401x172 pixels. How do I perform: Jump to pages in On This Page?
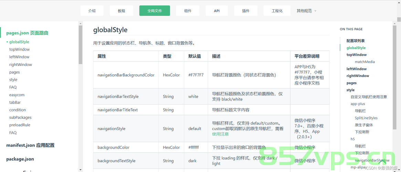(x=351, y=83)
